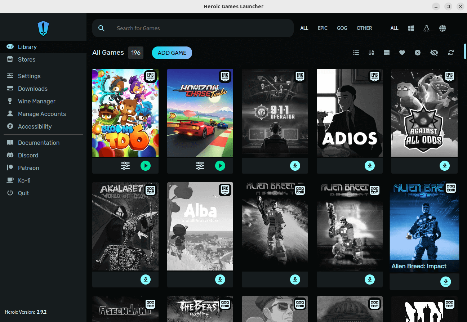Play Horizon Chase Turbo

[x=220, y=166]
